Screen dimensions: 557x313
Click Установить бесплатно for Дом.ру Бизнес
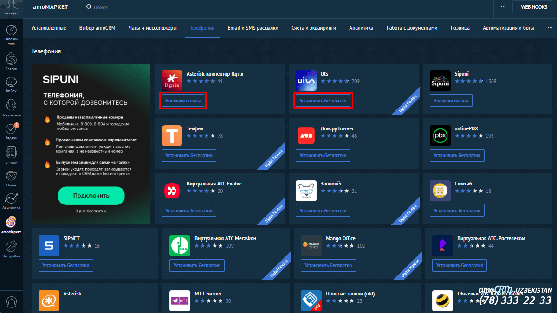(x=323, y=155)
